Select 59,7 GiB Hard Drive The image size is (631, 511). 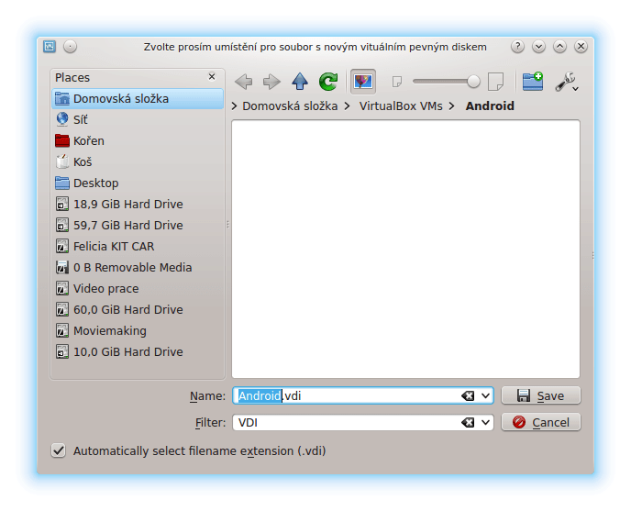[x=138, y=225]
